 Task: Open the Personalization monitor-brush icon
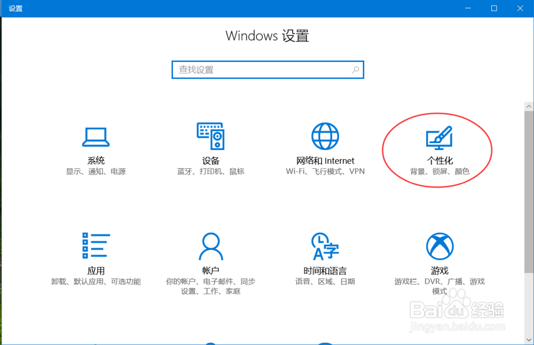[439, 138]
